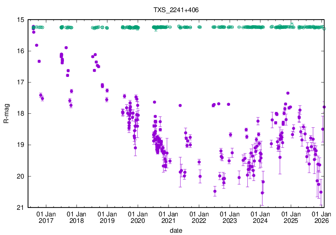The image size is (336, 235).
Task: Select the 01 Jan 2019 tick label
Action: coord(107,217)
